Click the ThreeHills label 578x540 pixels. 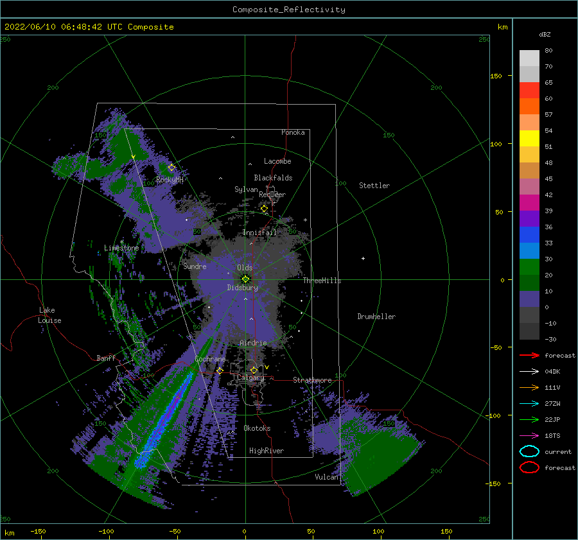[322, 281]
